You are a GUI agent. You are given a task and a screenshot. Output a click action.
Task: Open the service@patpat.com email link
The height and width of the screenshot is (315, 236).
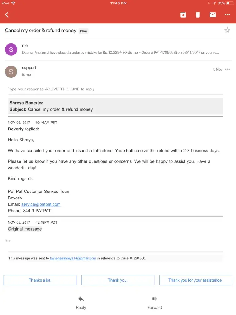point(41,204)
